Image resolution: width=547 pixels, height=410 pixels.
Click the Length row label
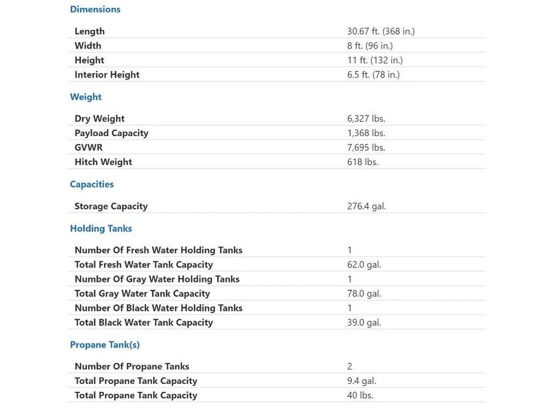(90, 31)
